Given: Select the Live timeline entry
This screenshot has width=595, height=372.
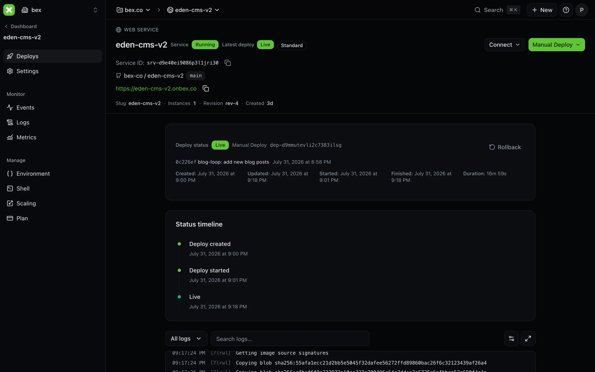Looking at the screenshot, I should (195, 297).
